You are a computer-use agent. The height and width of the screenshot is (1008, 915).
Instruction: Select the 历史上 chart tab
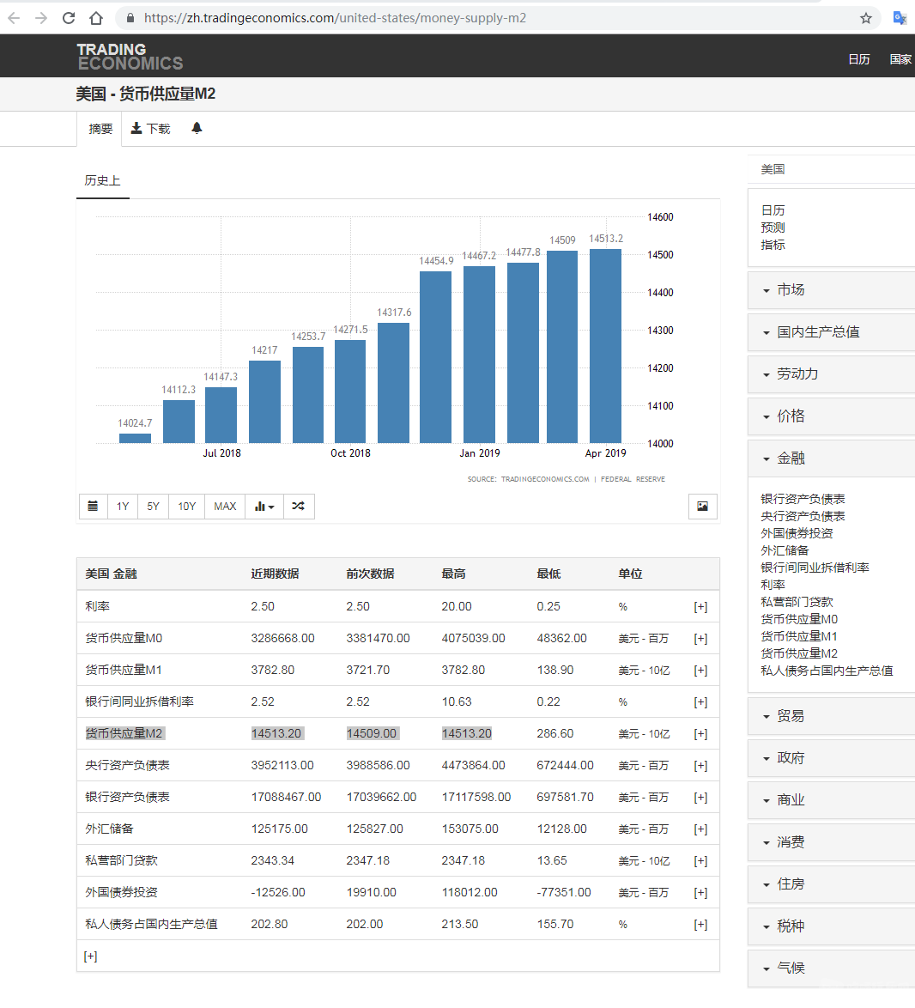coord(102,180)
